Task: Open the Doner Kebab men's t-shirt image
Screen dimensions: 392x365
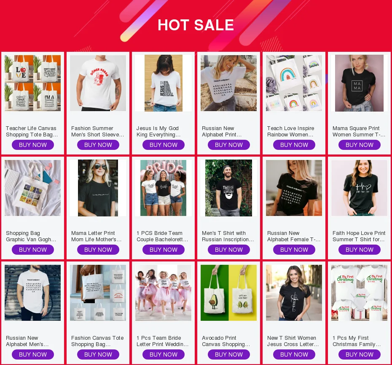Action: 98,83
